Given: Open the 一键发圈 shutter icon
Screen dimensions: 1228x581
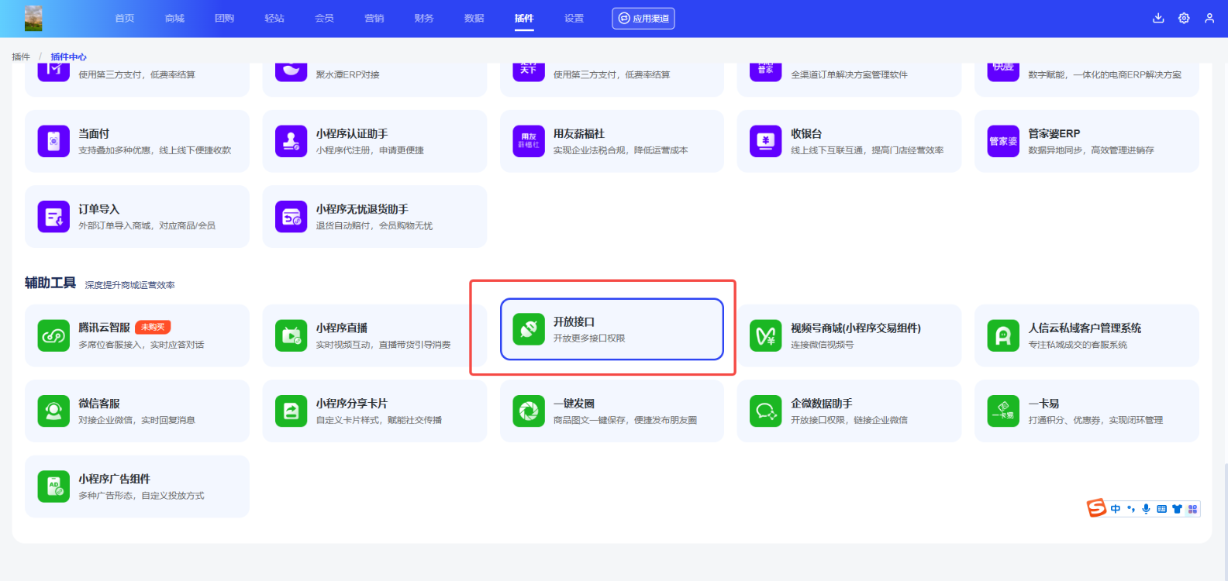Looking at the screenshot, I should [529, 411].
